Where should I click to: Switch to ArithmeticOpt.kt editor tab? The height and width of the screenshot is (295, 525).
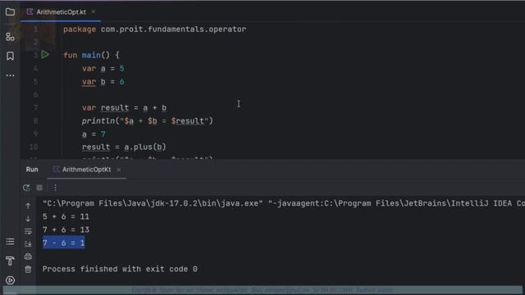61,12
